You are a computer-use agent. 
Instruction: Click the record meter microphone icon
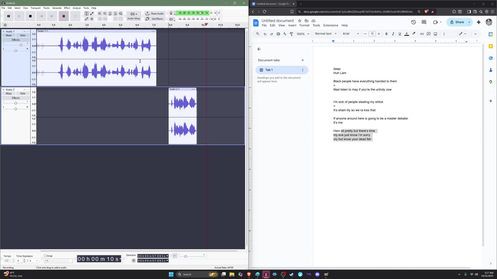pos(171,13)
